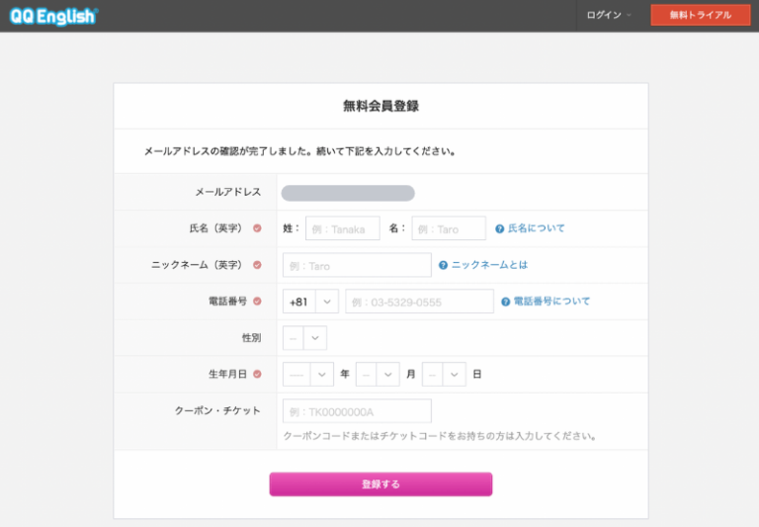Open the +81 country code dropdown
This screenshot has width=759, height=527.
click(310, 302)
